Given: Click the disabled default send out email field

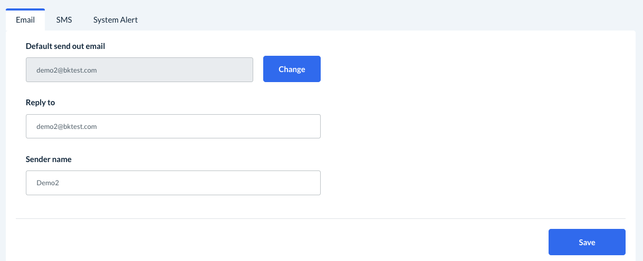Looking at the screenshot, I should (x=139, y=69).
